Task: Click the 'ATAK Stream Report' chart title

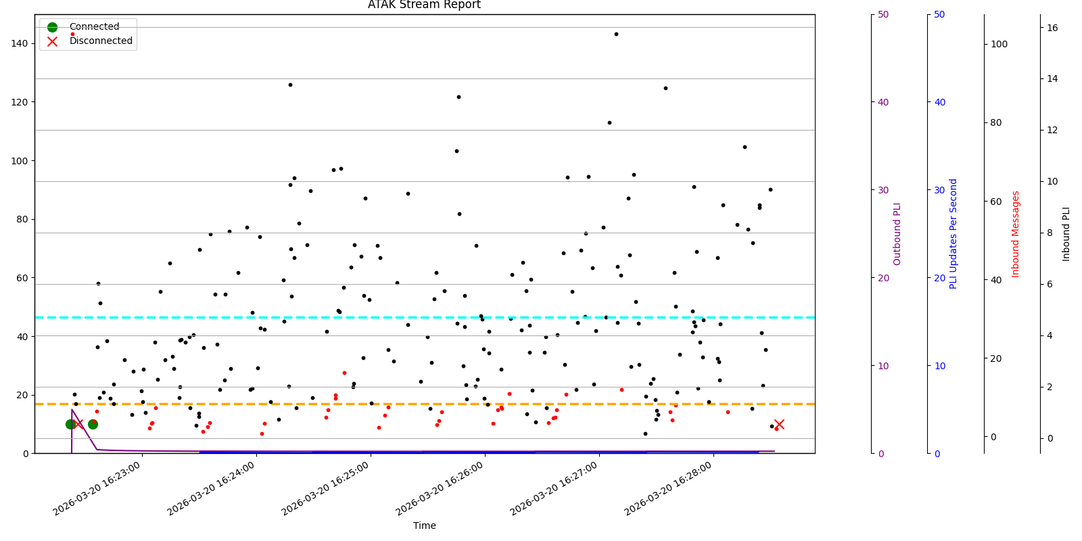Action: pos(424,5)
